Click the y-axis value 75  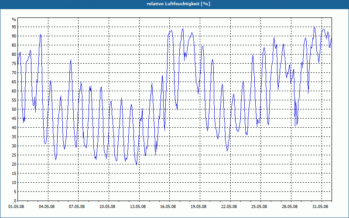[14, 63]
